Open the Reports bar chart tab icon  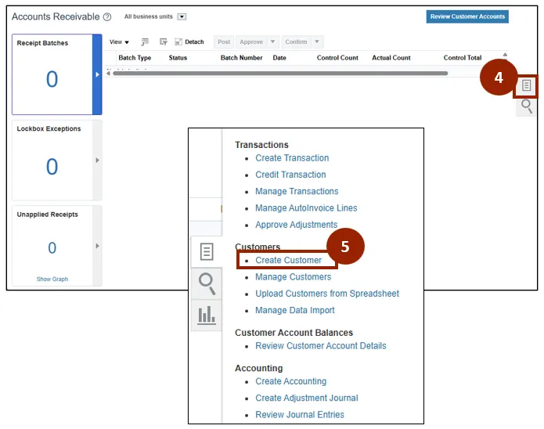pyautogui.click(x=207, y=315)
